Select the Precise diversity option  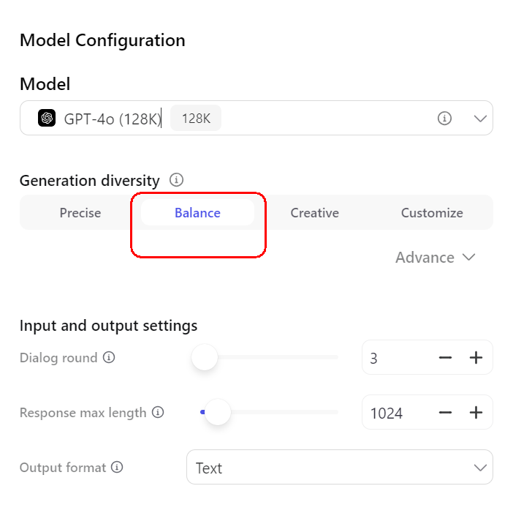click(80, 213)
